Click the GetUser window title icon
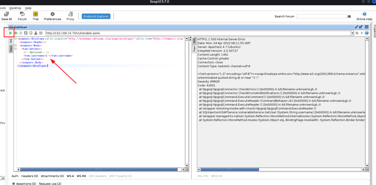This screenshot has height=185, width=376. coord(11,27)
